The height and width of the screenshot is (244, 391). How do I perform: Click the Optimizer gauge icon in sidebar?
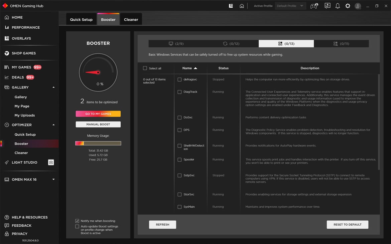click(x=7, y=125)
